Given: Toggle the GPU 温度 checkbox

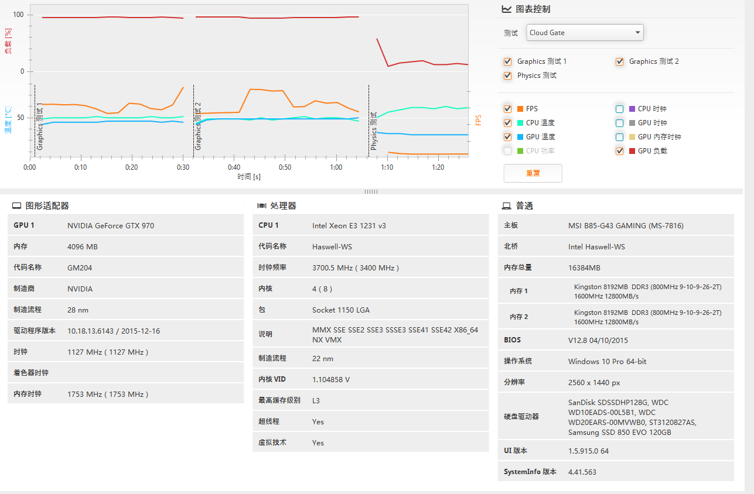Looking at the screenshot, I should [x=507, y=137].
